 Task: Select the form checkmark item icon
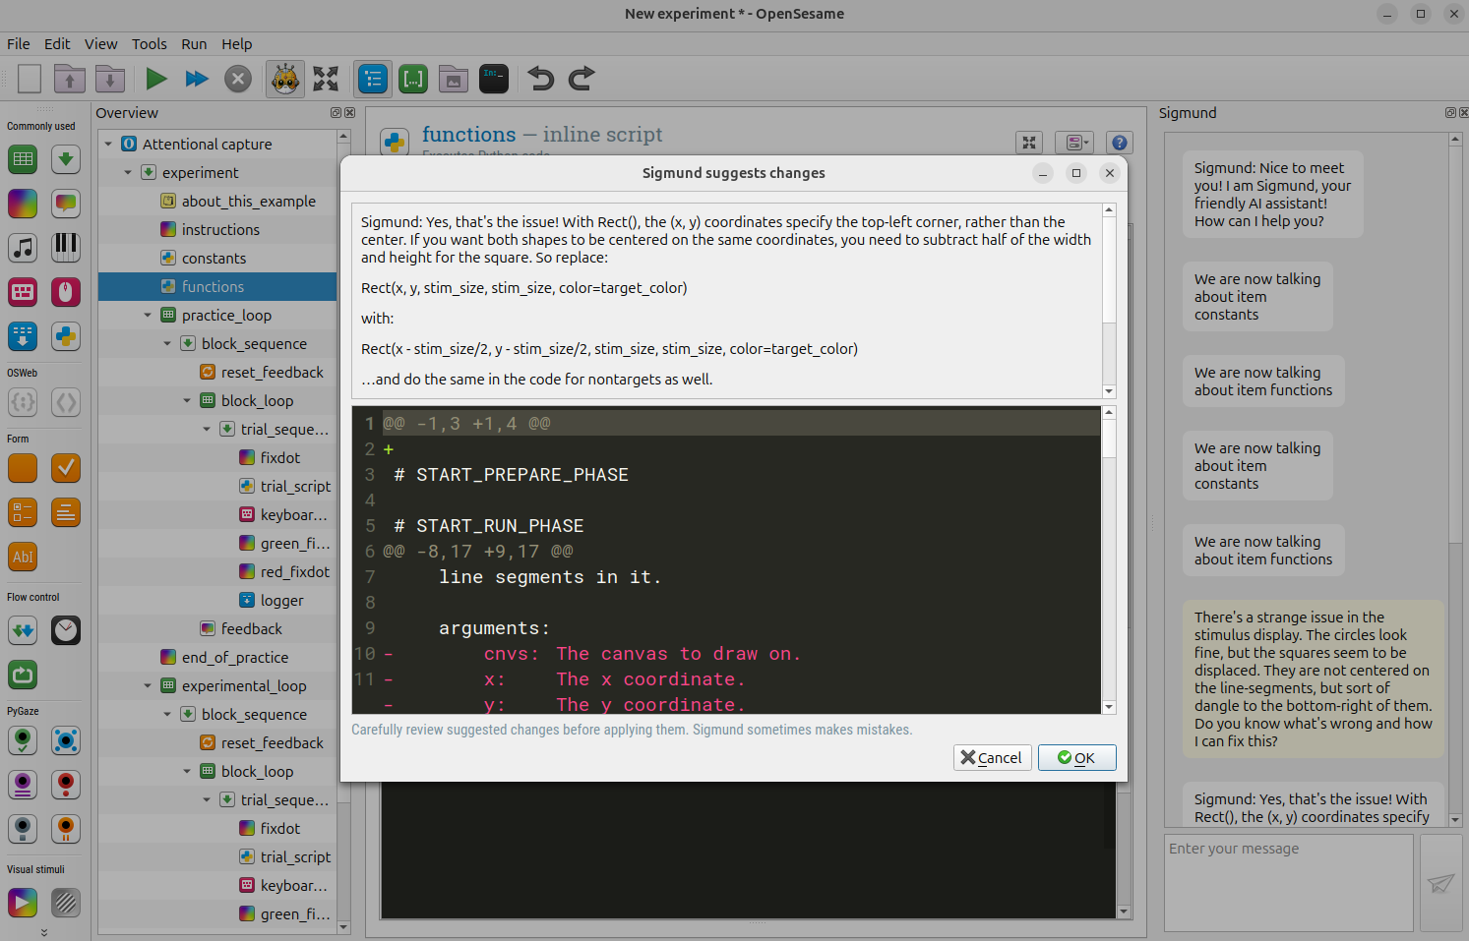pyautogui.click(x=66, y=468)
